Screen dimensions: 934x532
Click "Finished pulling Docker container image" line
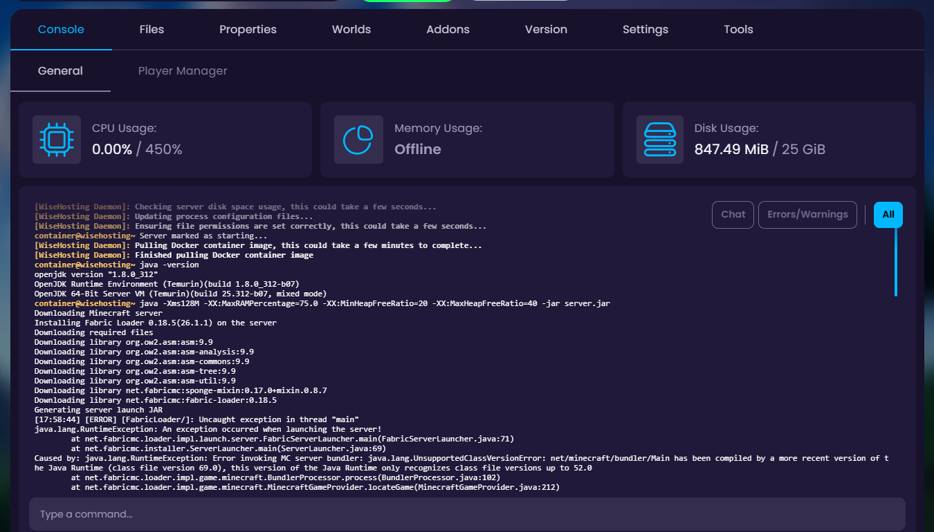click(174, 255)
